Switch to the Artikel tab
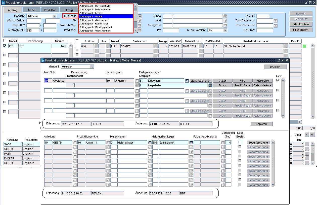The height and width of the screenshot is (205, 317). (x=31, y=10)
